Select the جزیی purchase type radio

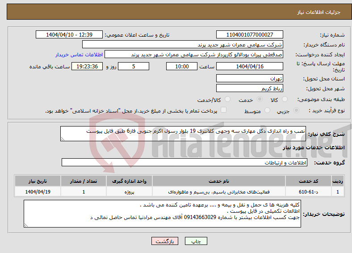296,110
